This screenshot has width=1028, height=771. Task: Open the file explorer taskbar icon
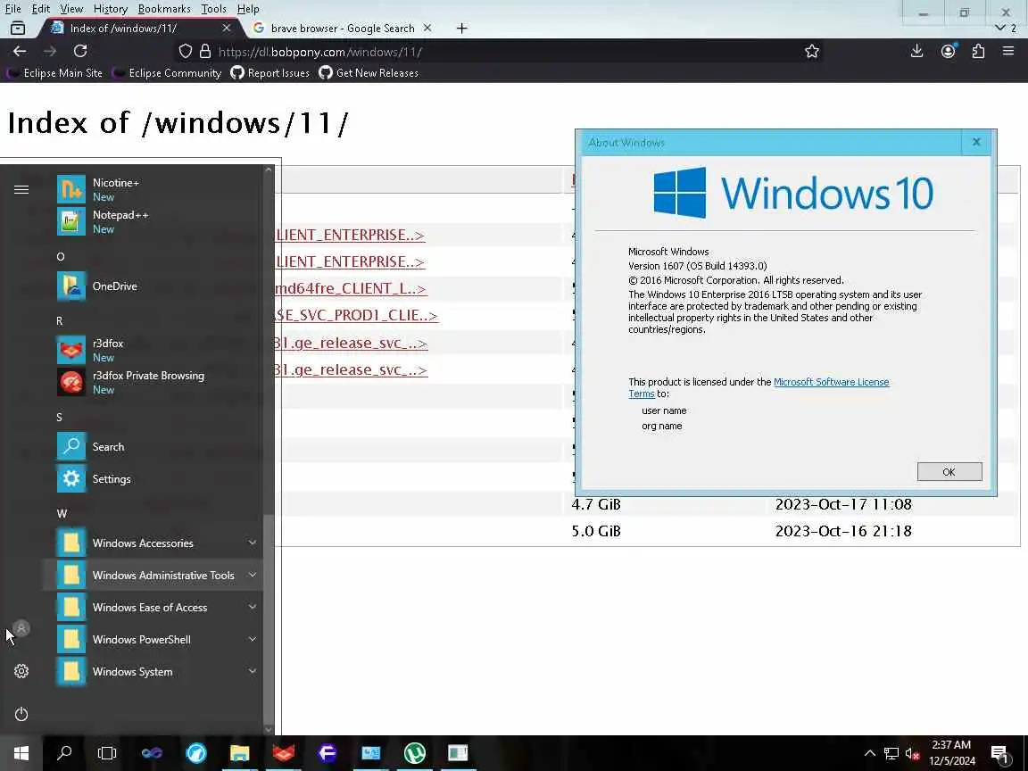(x=240, y=753)
